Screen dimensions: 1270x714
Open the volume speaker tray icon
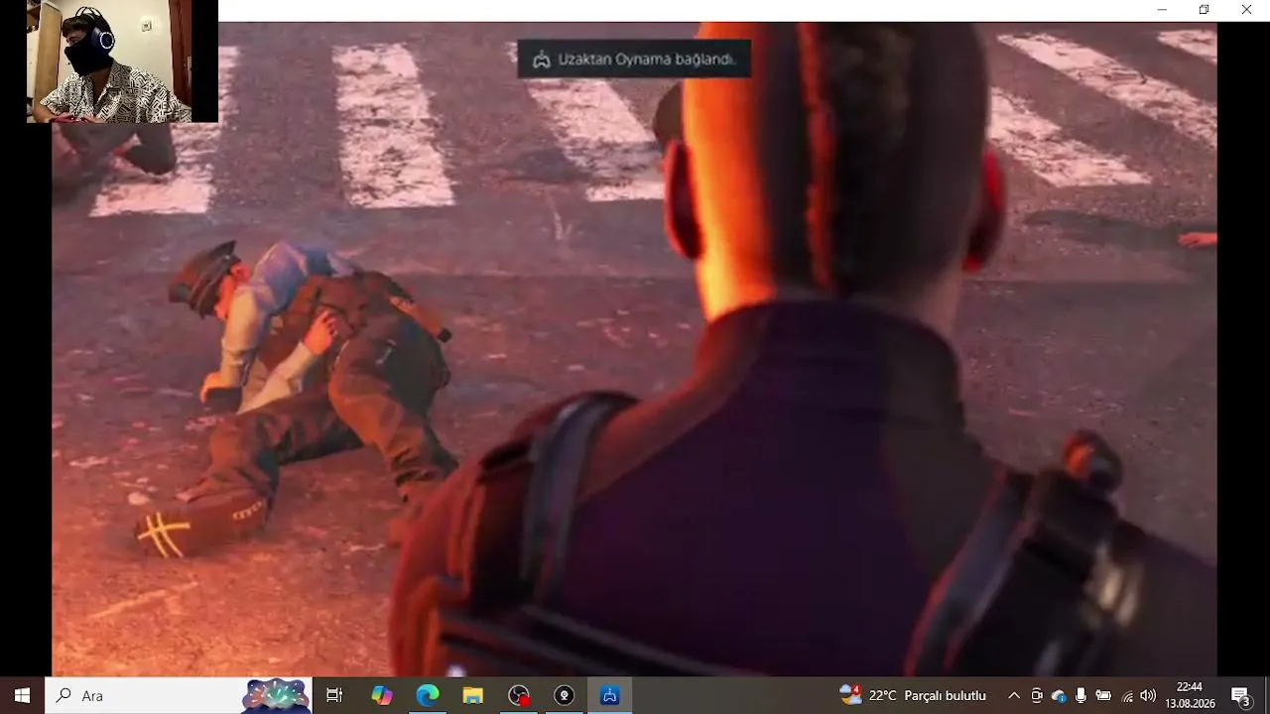(x=1148, y=695)
